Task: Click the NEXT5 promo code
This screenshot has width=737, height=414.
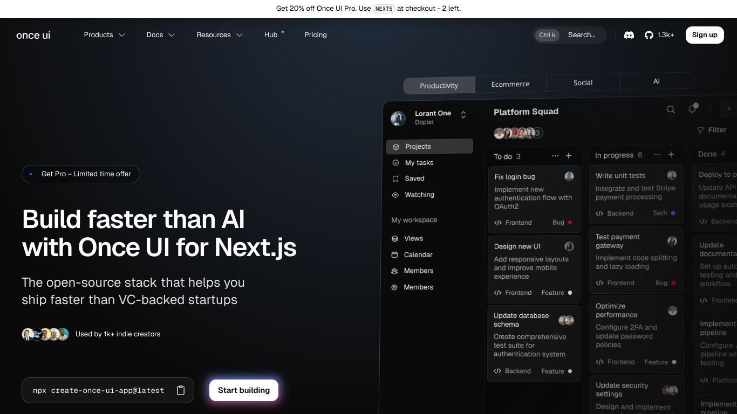Action: pyautogui.click(x=384, y=9)
